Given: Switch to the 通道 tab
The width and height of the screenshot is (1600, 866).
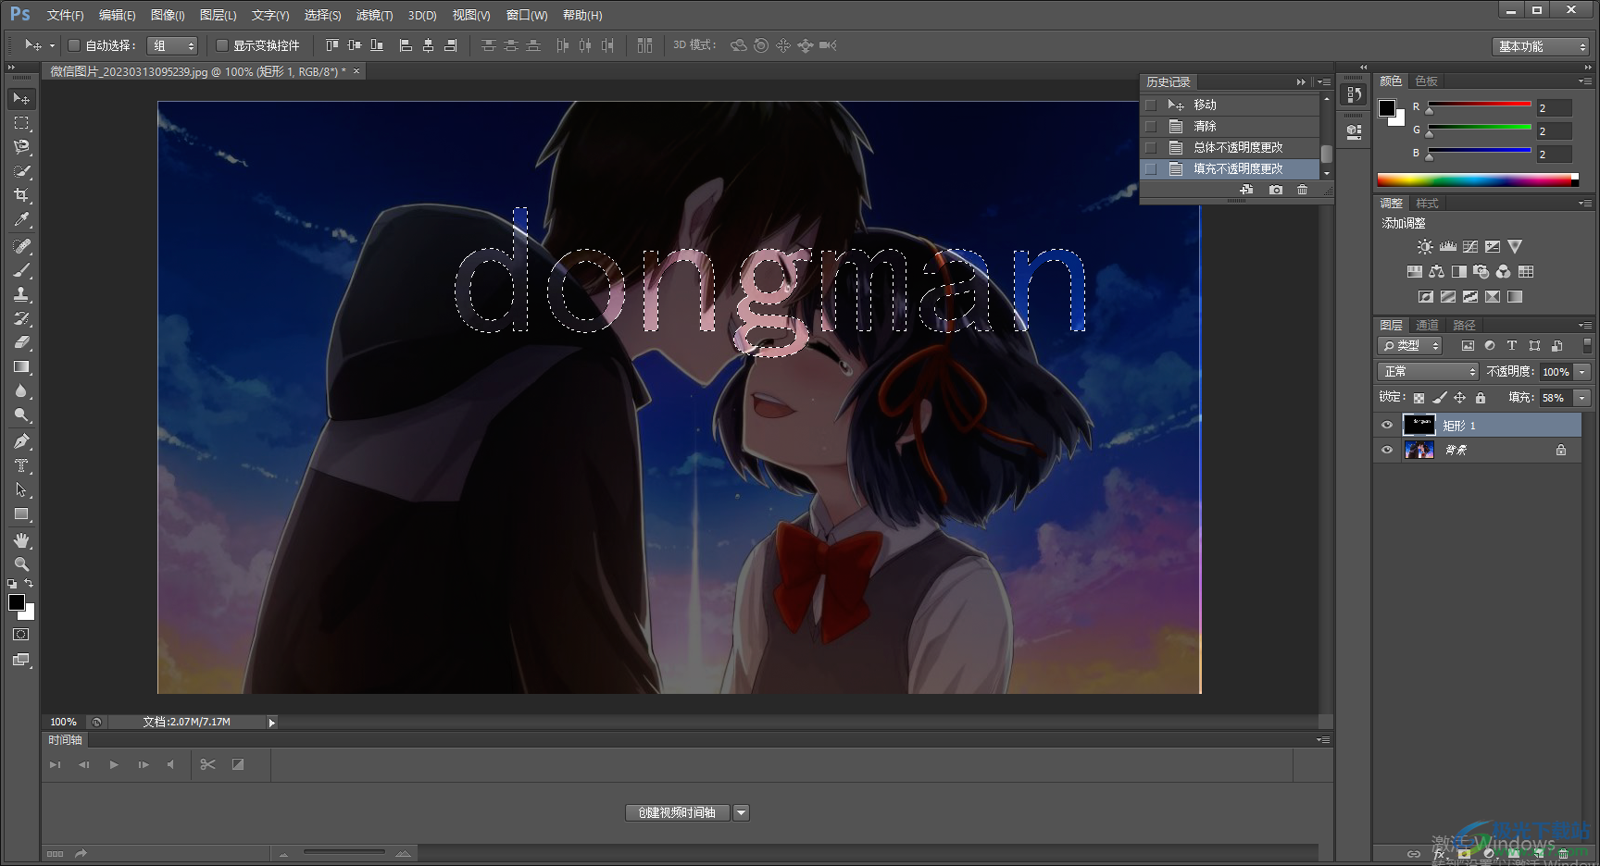Looking at the screenshot, I should tap(1428, 326).
